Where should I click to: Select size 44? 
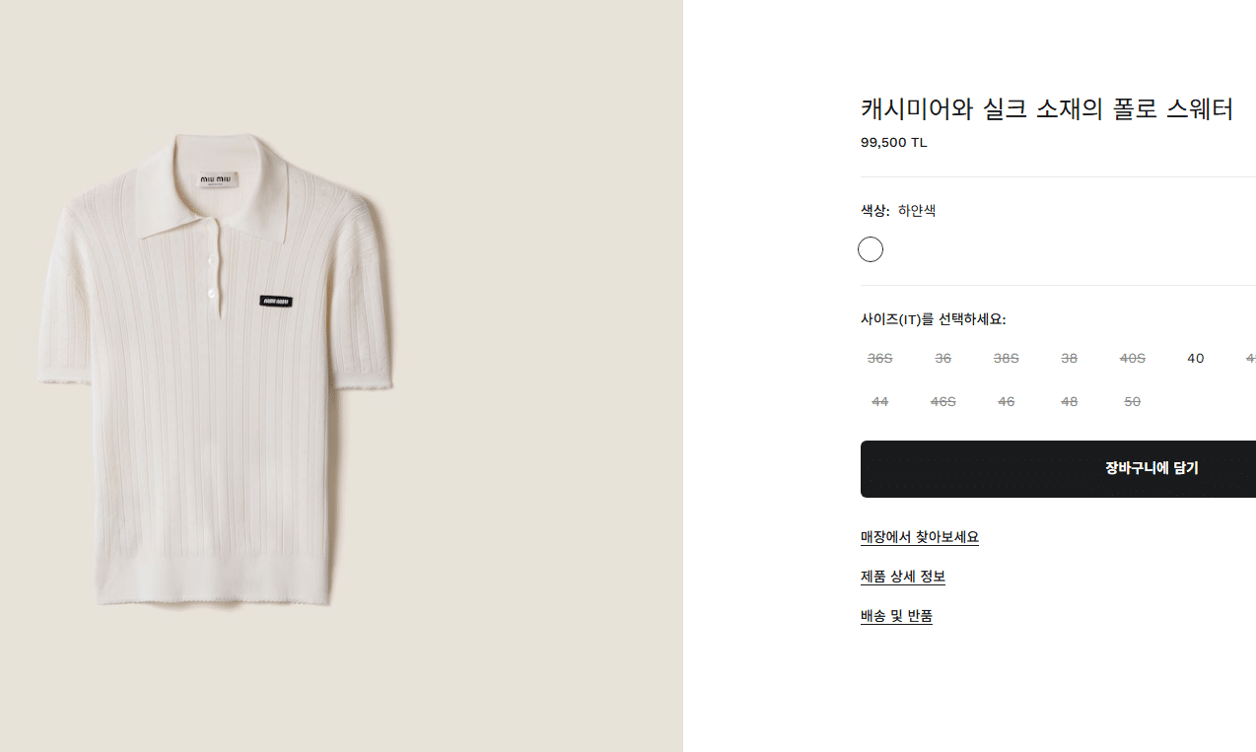[x=879, y=402]
